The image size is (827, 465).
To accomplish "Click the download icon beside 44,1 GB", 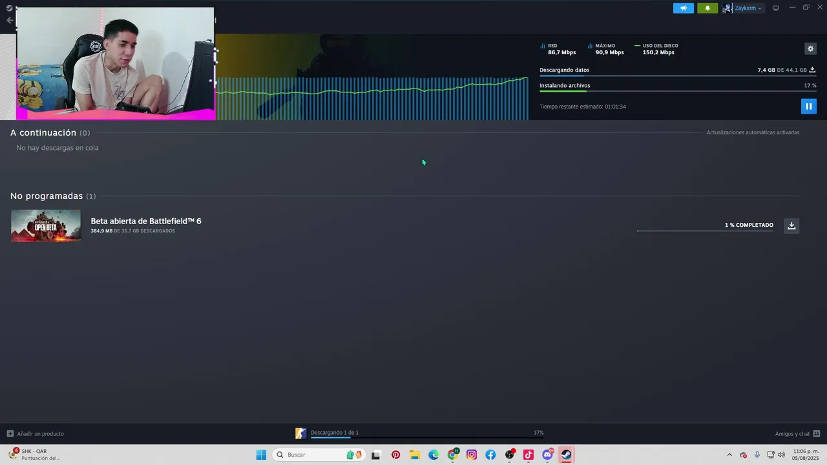I will pos(812,70).
